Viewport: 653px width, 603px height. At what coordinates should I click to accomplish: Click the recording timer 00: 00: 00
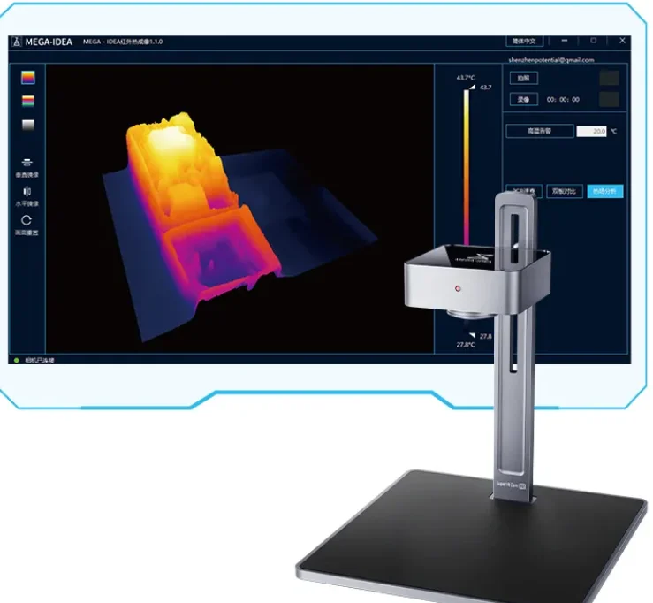(x=563, y=100)
